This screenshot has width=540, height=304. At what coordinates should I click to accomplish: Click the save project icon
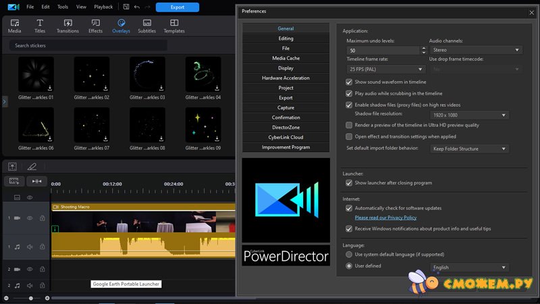tap(126, 7)
